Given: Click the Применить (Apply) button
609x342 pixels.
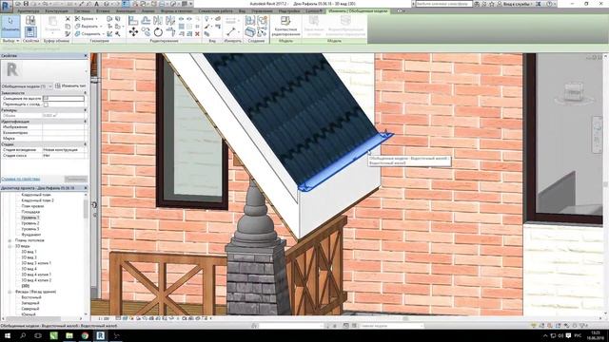Looking at the screenshot, I should [76, 180].
